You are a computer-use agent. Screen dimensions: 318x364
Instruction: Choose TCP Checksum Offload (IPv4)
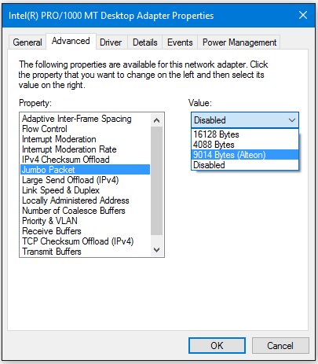point(85,241)
